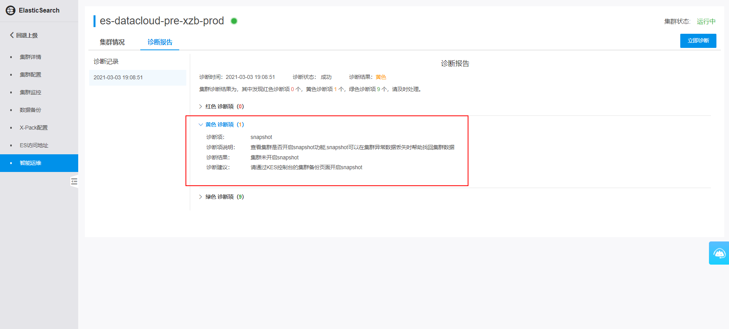Viewport: 729px width, 329px height.
Task: Select the 诊断报告 tab
Action: click(x=160, y=42)
